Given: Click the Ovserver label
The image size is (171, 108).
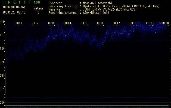Looking at the screenshot, I should click(55, 3).
